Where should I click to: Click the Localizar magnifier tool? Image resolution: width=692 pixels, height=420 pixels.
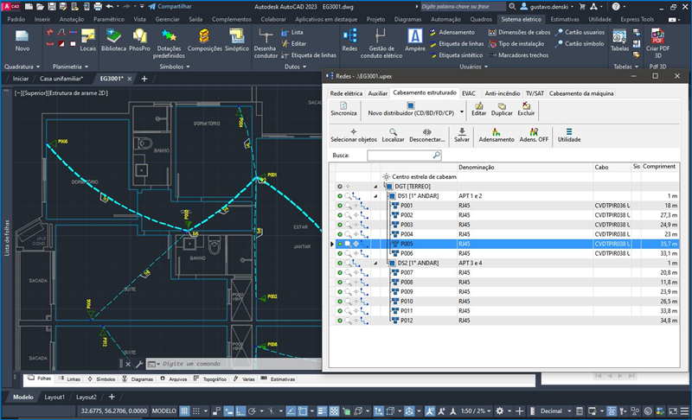point(393,134)
